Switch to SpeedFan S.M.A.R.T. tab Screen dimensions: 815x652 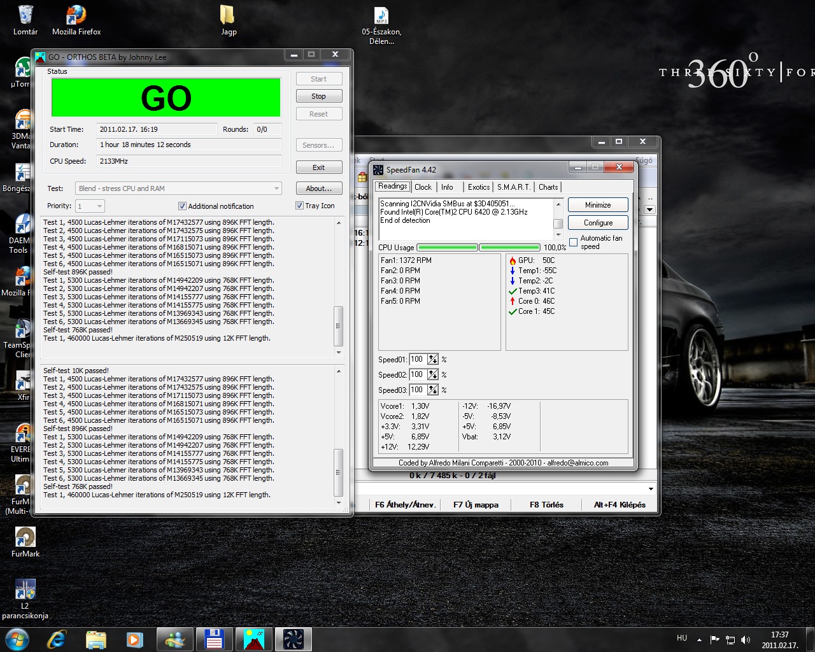pos(513,187)
